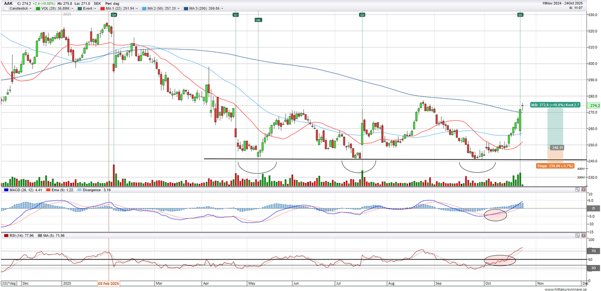The height and width of the screenshot is (291, 601).
Task: Open MACD panel settings wrench icon
Action: [x=577, y=190]
